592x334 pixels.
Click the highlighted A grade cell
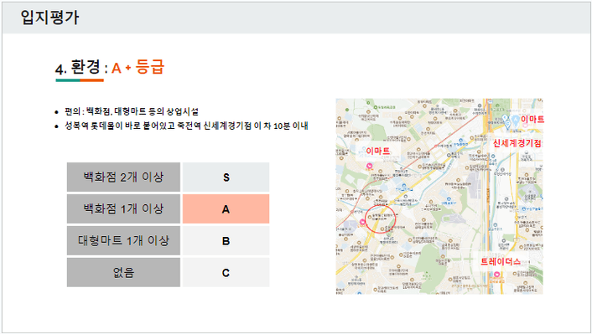click(226, 208)
